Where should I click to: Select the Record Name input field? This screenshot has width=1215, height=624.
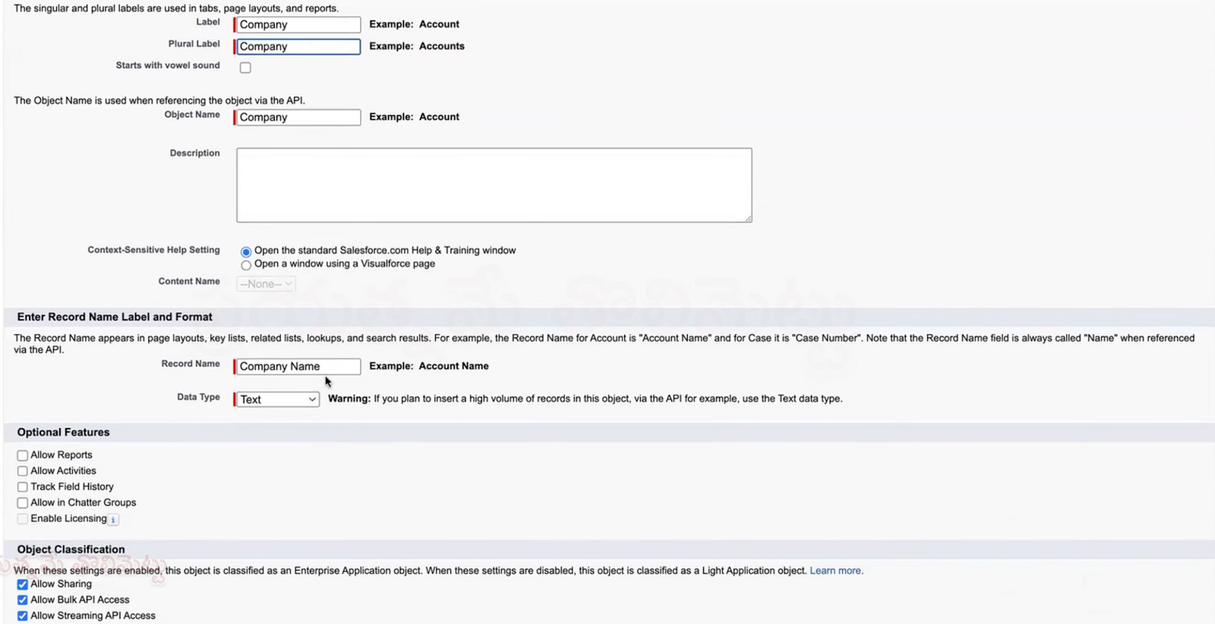click(298, 367)
